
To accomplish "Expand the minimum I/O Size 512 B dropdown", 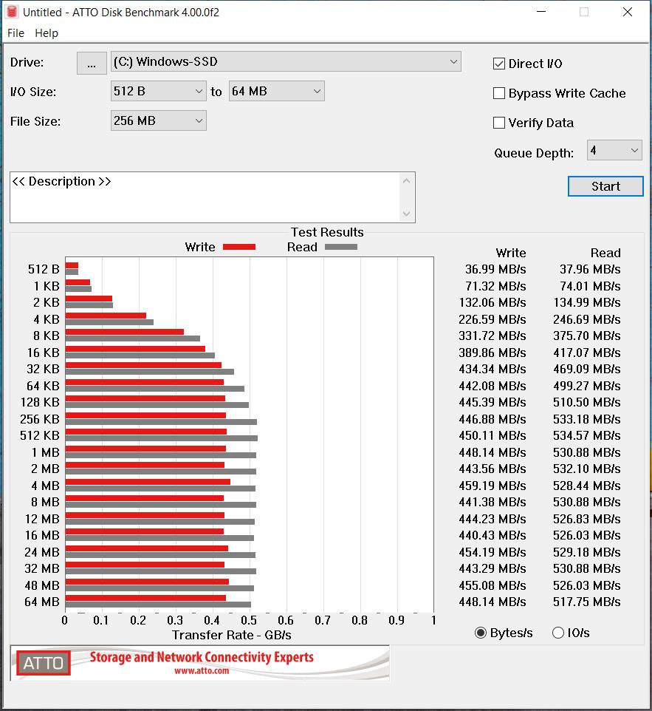I will pyautogui.click(x=159, y=91).
